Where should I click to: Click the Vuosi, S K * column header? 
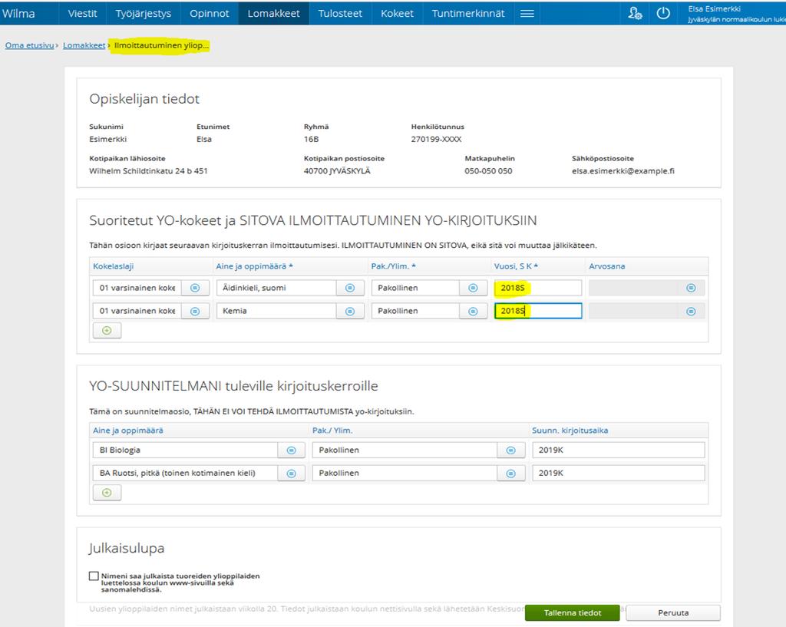(x=516, y=266)
